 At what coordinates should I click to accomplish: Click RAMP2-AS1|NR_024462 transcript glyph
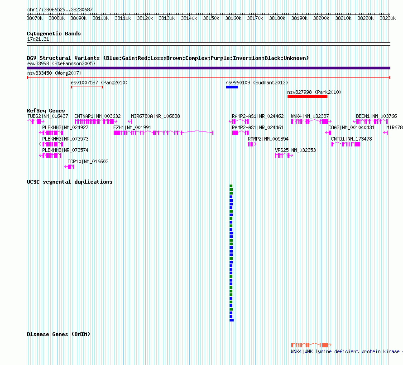[x=239, y=122]
